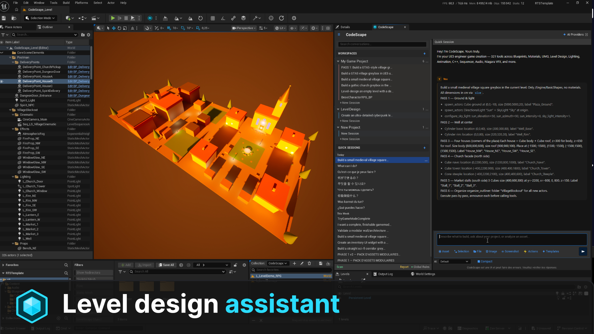
Task: Activate the viewport Scale tool
Action: click(x=125, y=28)
